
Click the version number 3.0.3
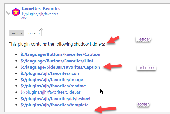click(24, 18)
